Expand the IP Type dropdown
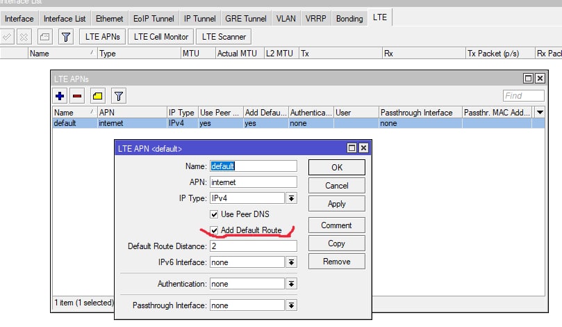This screenshot has height=327, width=562. 291,198
